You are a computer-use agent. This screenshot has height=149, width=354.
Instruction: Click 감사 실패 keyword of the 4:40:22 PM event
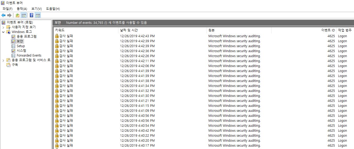click(66, 135)
